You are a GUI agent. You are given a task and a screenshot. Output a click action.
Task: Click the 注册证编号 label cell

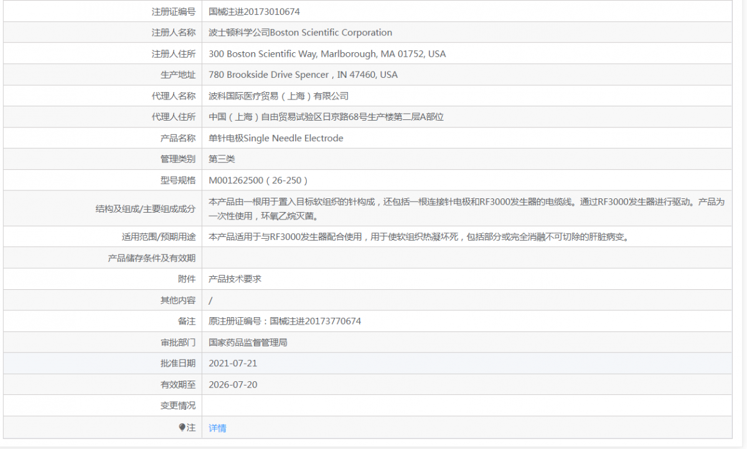tap(174, 12)
